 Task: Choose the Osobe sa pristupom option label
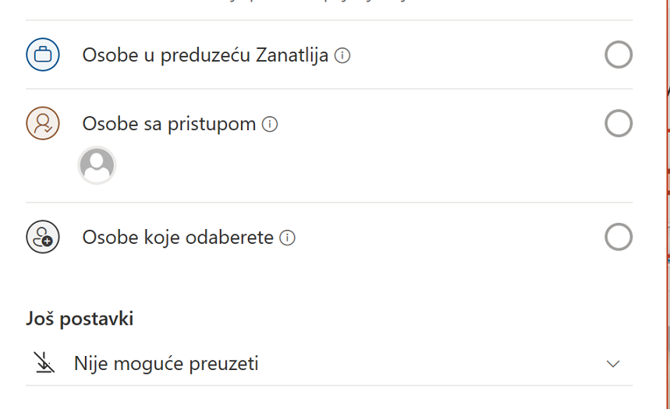(168, 124)
